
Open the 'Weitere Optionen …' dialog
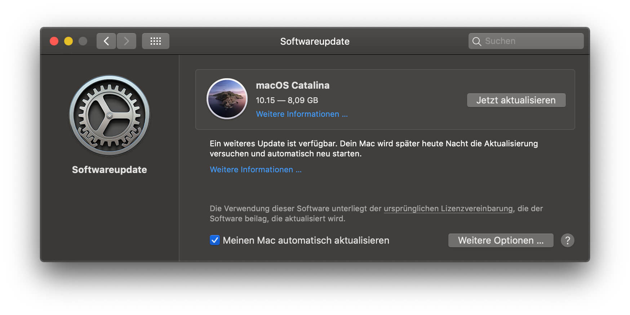pos(501,240)
